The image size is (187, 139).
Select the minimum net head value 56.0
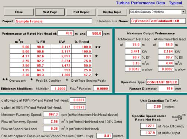(x=166, y=45)
